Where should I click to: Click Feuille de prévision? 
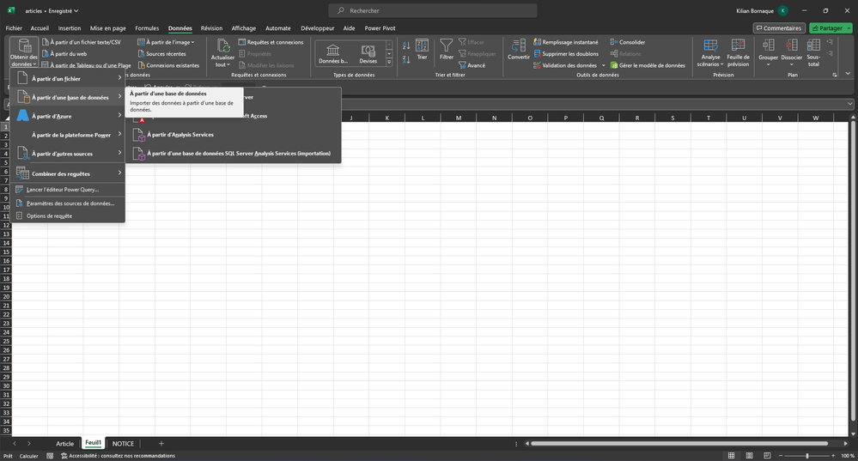pyautogui.click(x=738, y=52)
